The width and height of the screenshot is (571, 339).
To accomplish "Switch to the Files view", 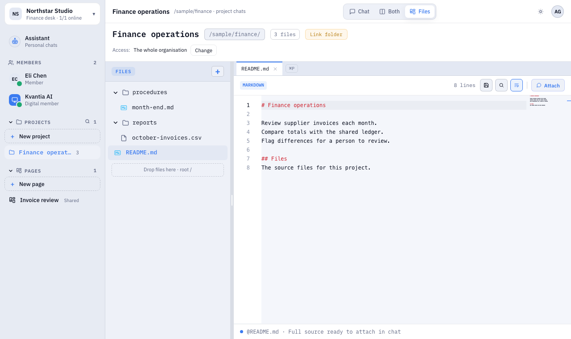I will [420, 12].
